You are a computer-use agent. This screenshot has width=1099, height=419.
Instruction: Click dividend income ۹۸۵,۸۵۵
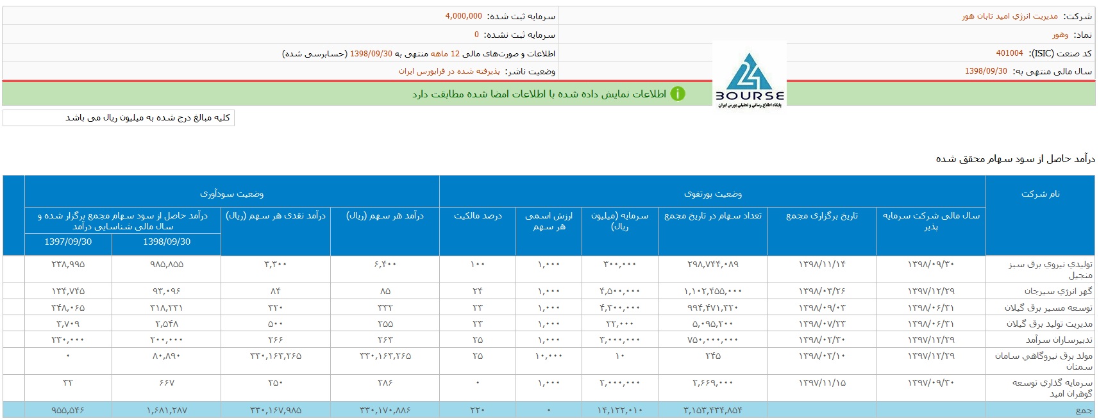(x=167, y=264)
